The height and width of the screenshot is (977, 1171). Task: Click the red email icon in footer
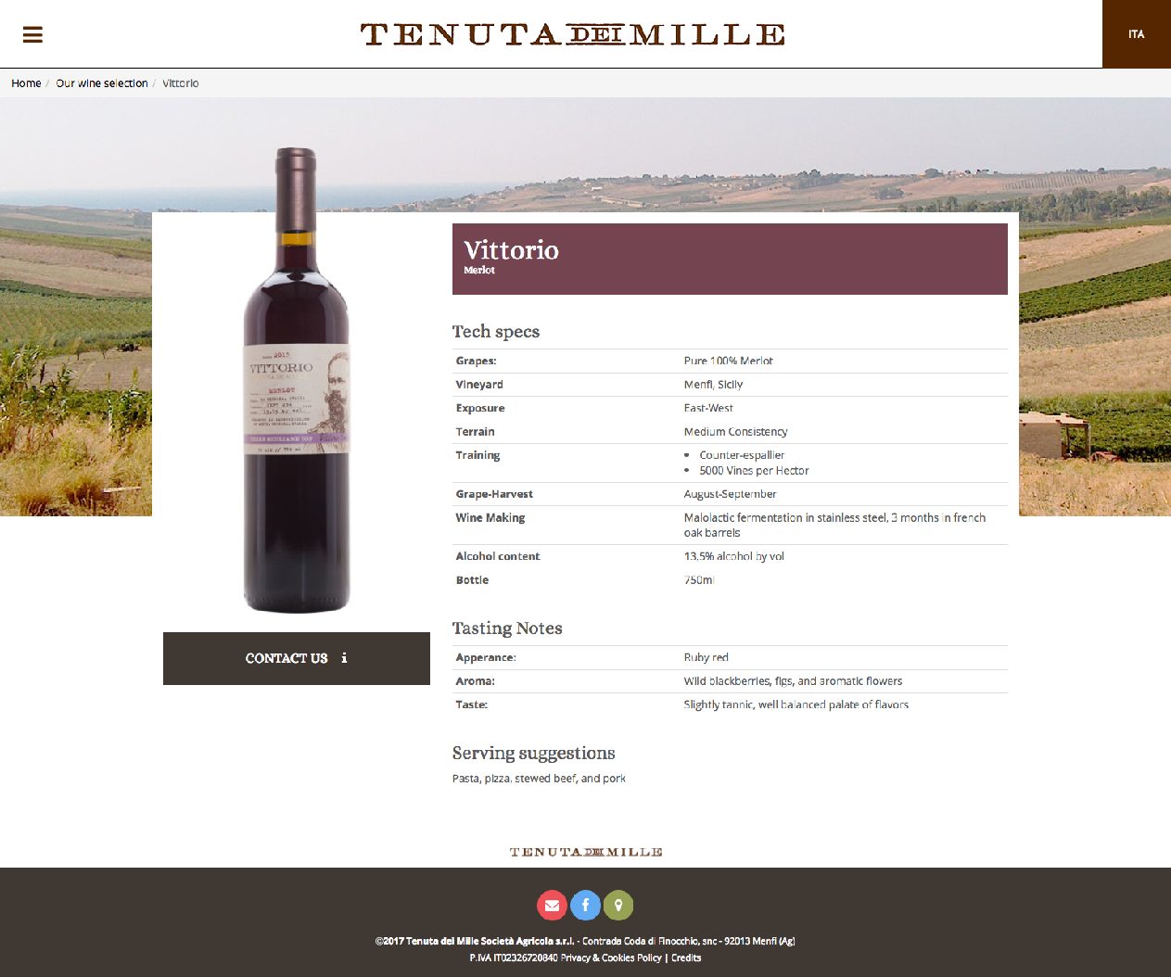[552, 906]
